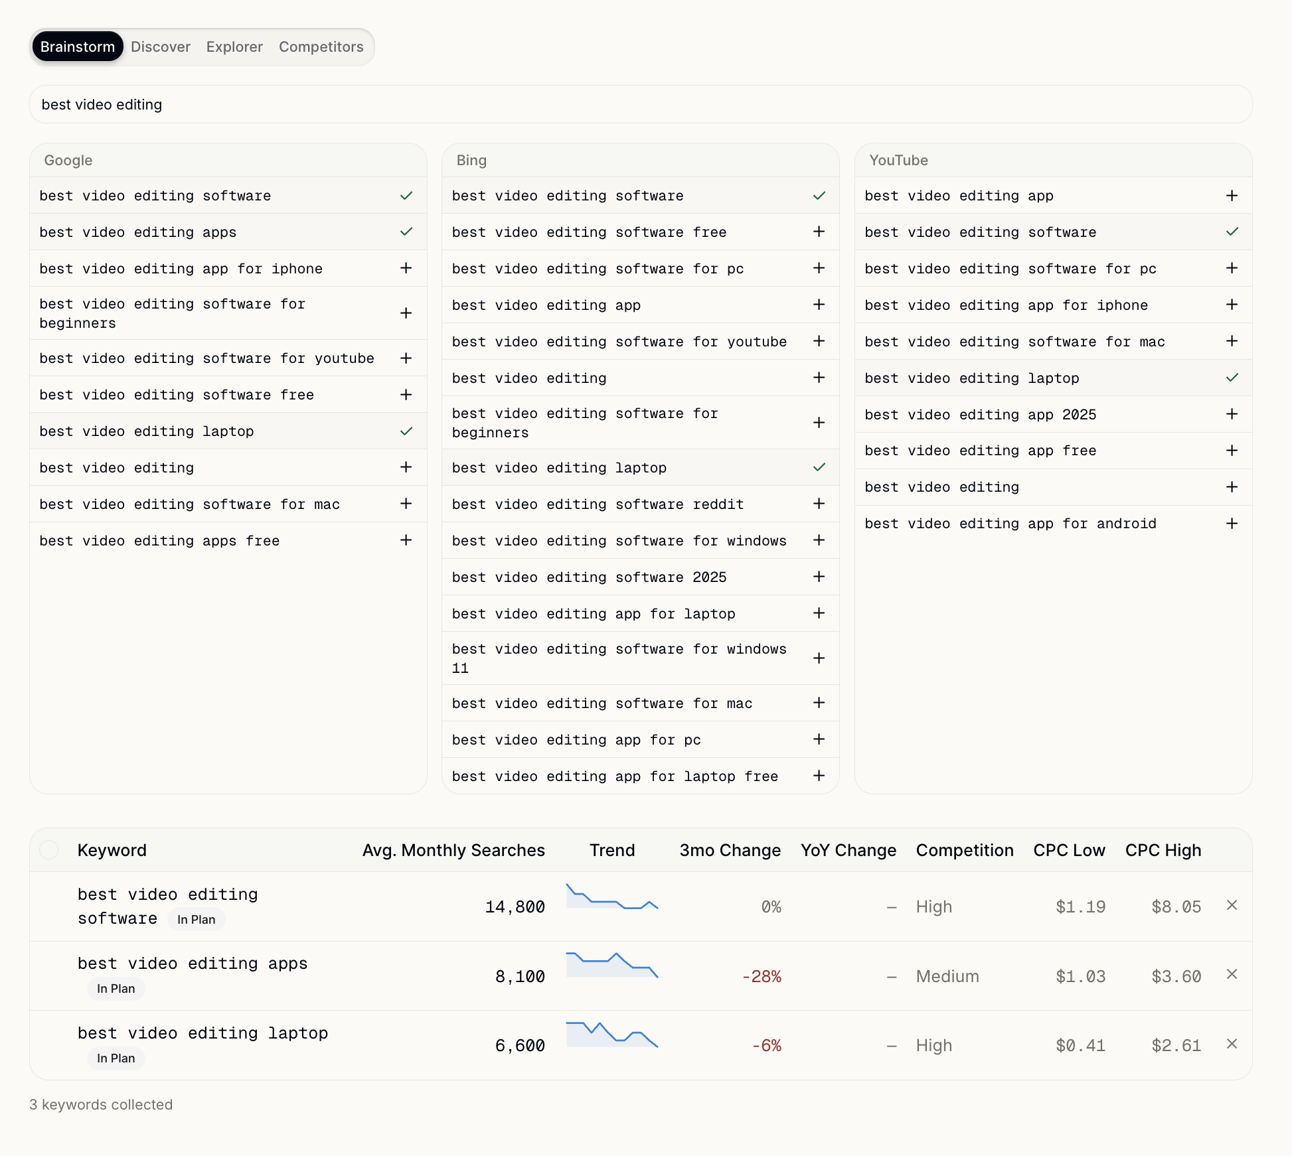Add "best video editing app 2025" from YouTube column
Image resolution: width=1292 pixels, height=1156 pixels.
[1232, 415]
